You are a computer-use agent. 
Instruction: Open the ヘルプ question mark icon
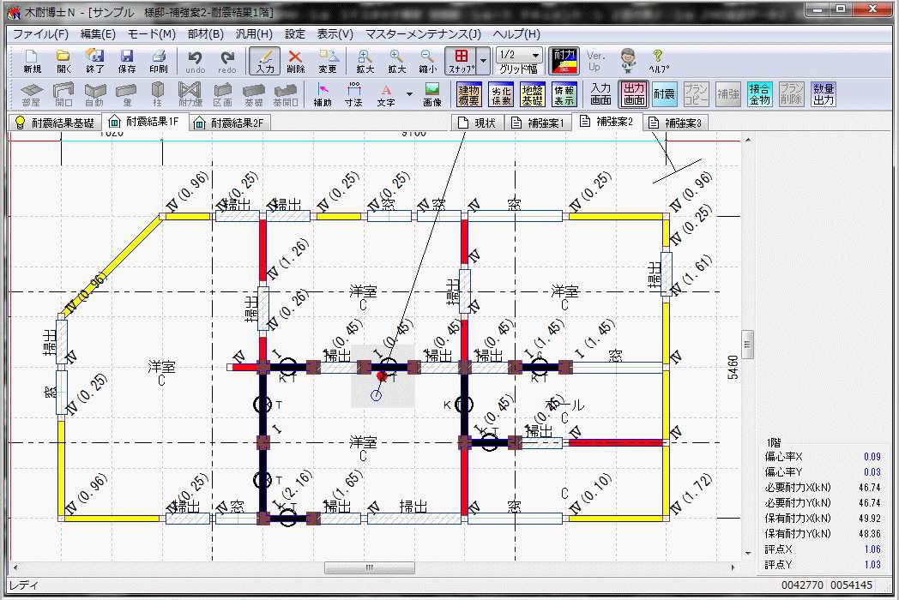658,61
